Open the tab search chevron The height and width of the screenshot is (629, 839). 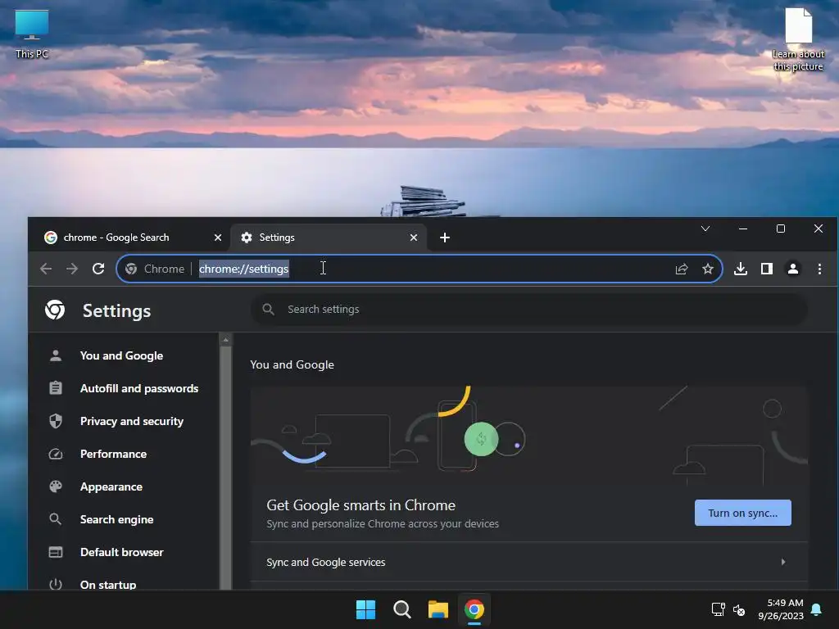click(705, 229)
